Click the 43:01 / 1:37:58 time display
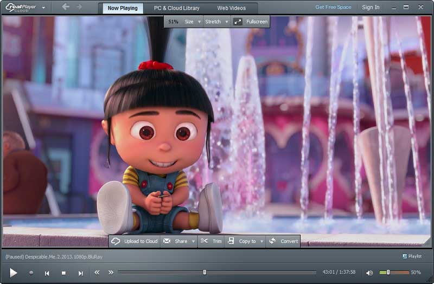The height and width of the screenshot is (284, 434). pos(339,272)
